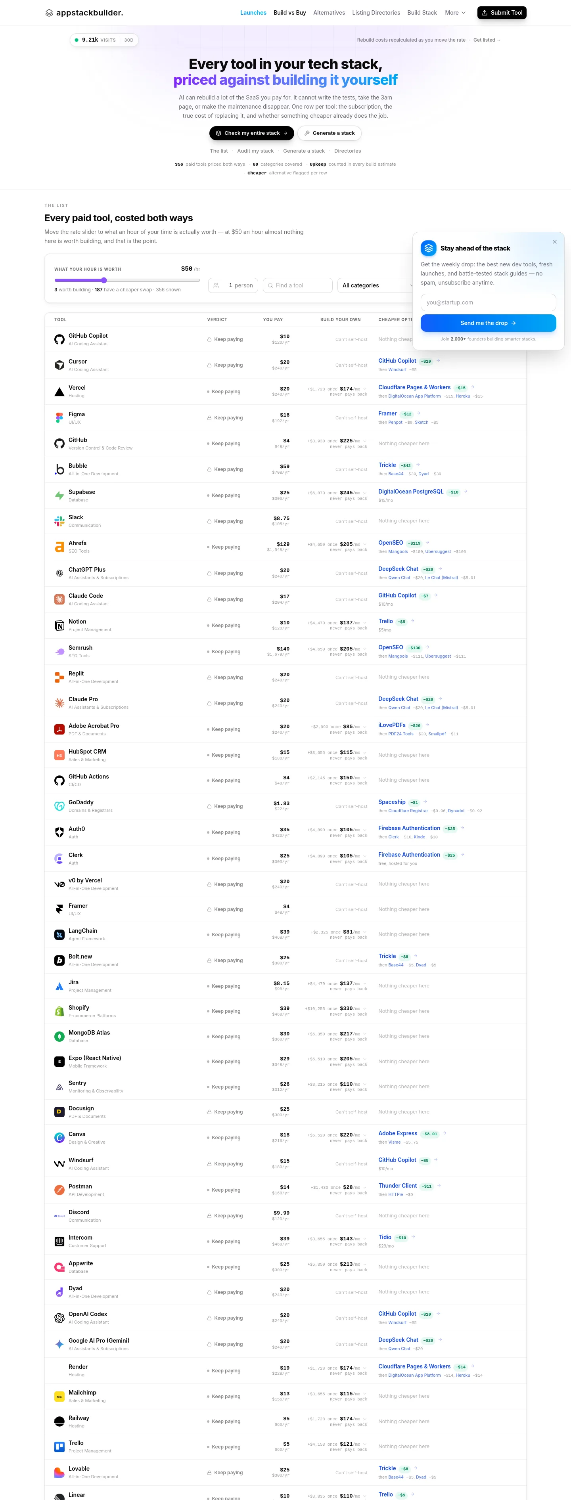Click the Ahrefs orange logo

(x=59, y=547)
